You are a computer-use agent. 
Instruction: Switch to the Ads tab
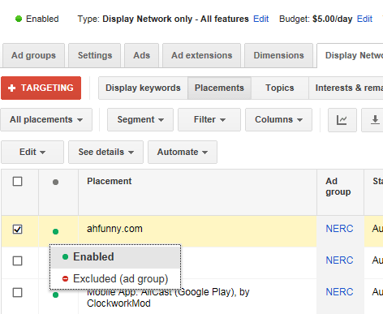(141, 55)
